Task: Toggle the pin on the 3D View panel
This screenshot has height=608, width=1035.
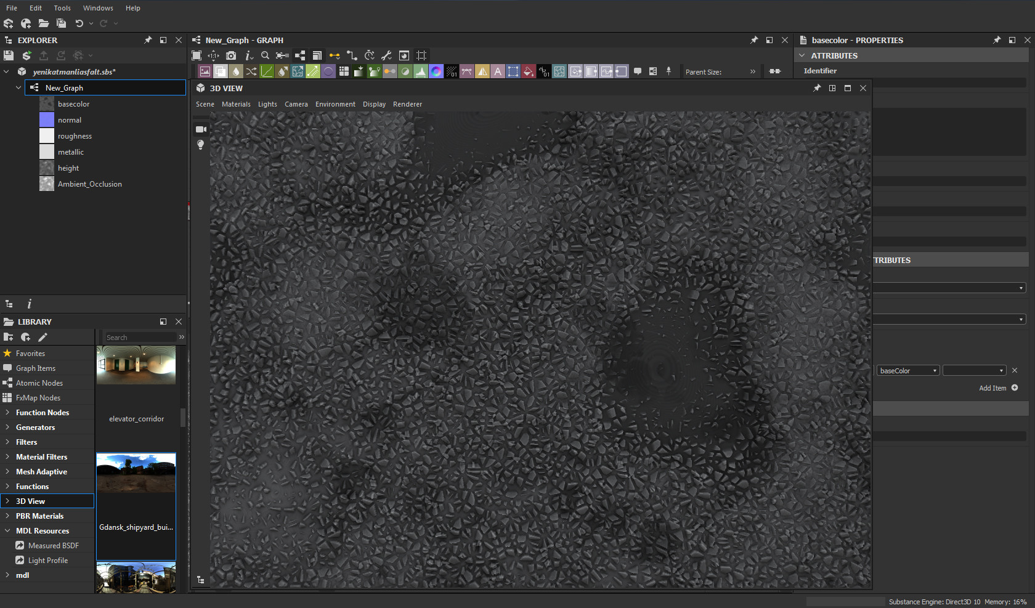Action: click(x=817, y=88)
